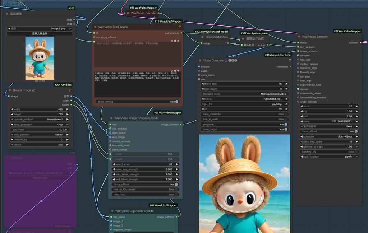Collapse the WanVideo Decode node dot
The width and height of the screenshot is (368, 233).
(x=128, y=13)
